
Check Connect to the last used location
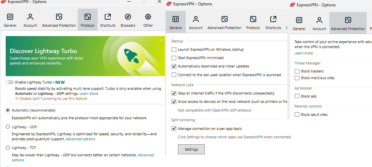174,75
